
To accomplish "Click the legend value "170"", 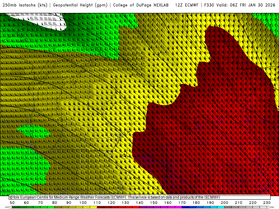I will click(182, 203).
